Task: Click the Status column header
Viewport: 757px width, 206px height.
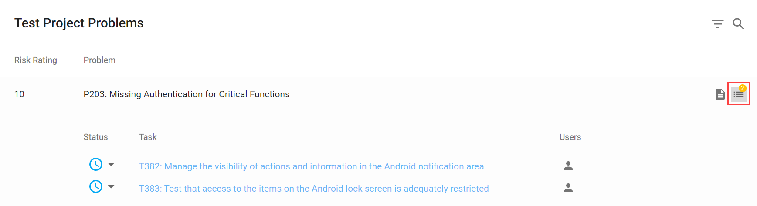Action: pos(95,137)
